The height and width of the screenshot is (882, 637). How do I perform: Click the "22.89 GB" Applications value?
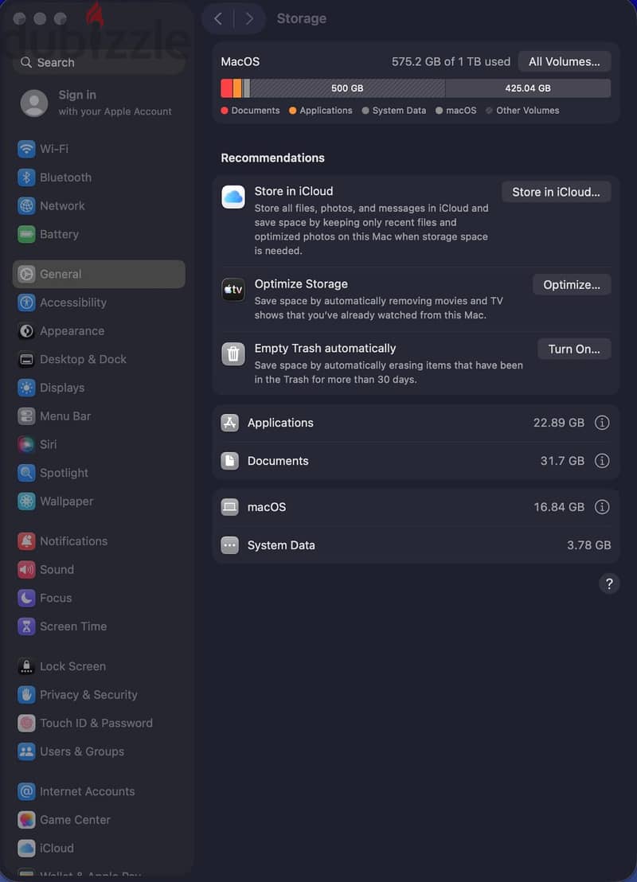(559, 423)
